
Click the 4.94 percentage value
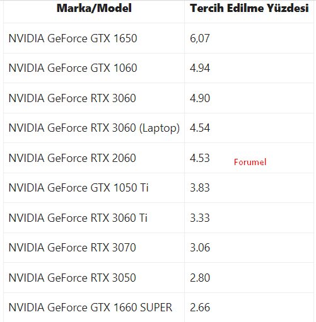tap(200, 68)
